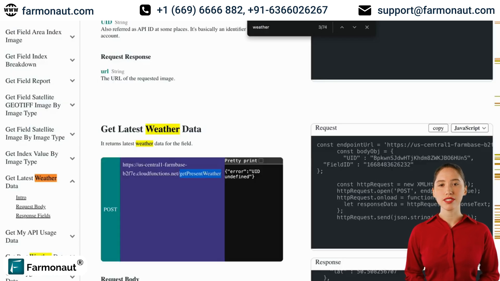Click the email icon in header

click(x=365, y=10)
